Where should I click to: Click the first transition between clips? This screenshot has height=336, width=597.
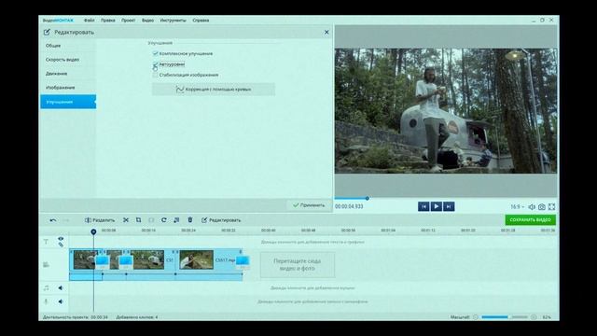pyautogui.click(x=102, y=261)
